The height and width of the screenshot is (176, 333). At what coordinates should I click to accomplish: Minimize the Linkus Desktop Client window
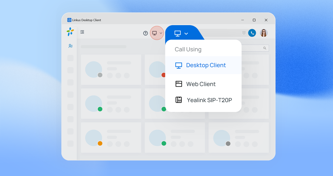[243, 20]
